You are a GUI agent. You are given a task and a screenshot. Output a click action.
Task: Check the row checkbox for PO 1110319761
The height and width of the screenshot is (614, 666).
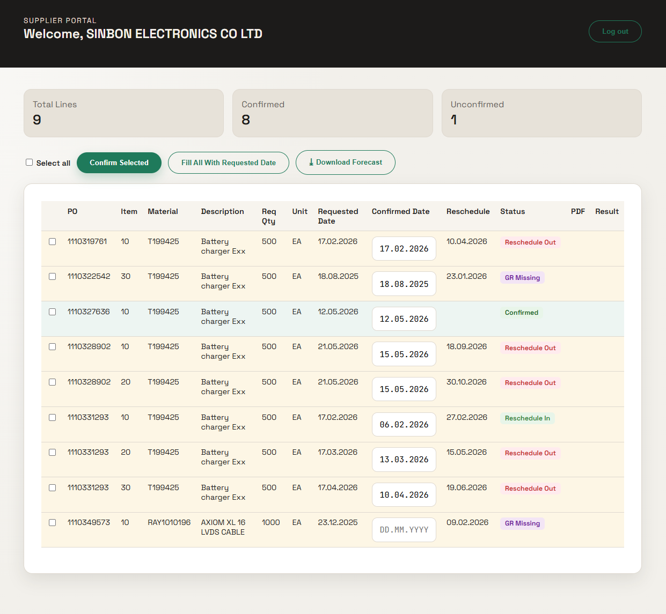[x=52, y=241]
